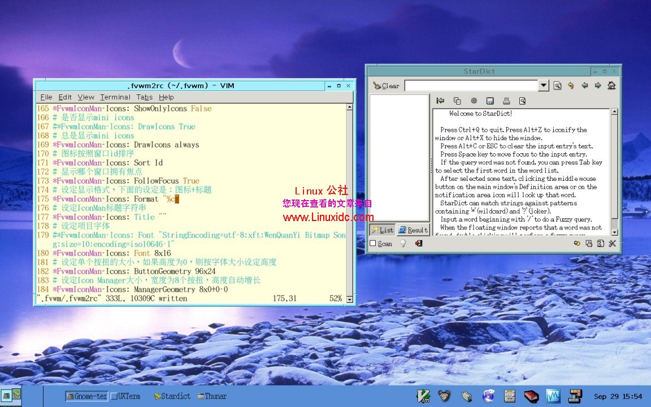Click the save (floppy disk) icon in StarDict
Image resolution: width=651 pixels, height=407 pixels.
click(x=490, y=101)
